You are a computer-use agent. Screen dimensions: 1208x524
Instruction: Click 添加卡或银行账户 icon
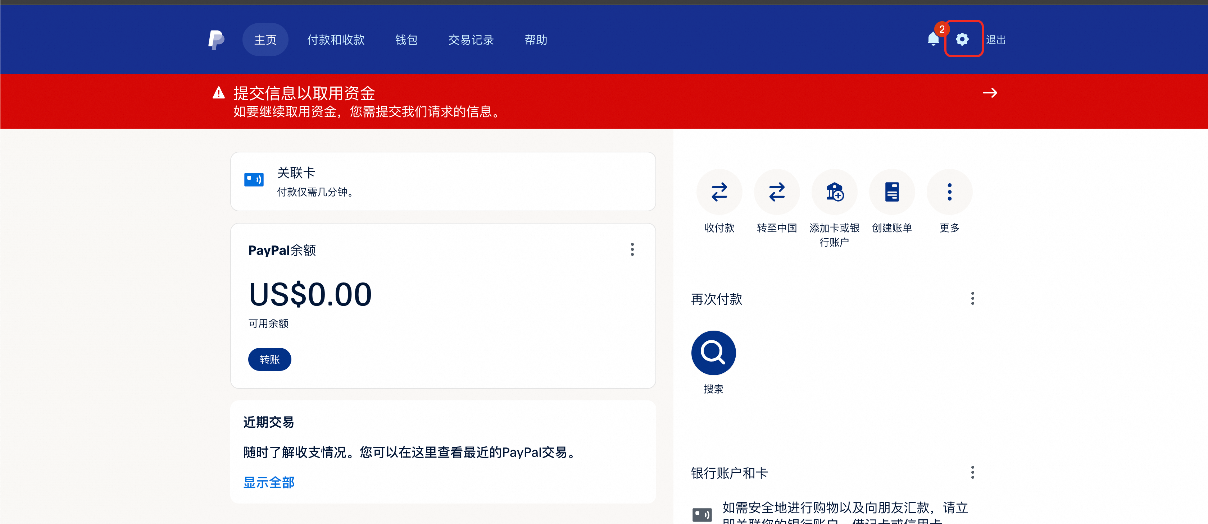point(834,192)
